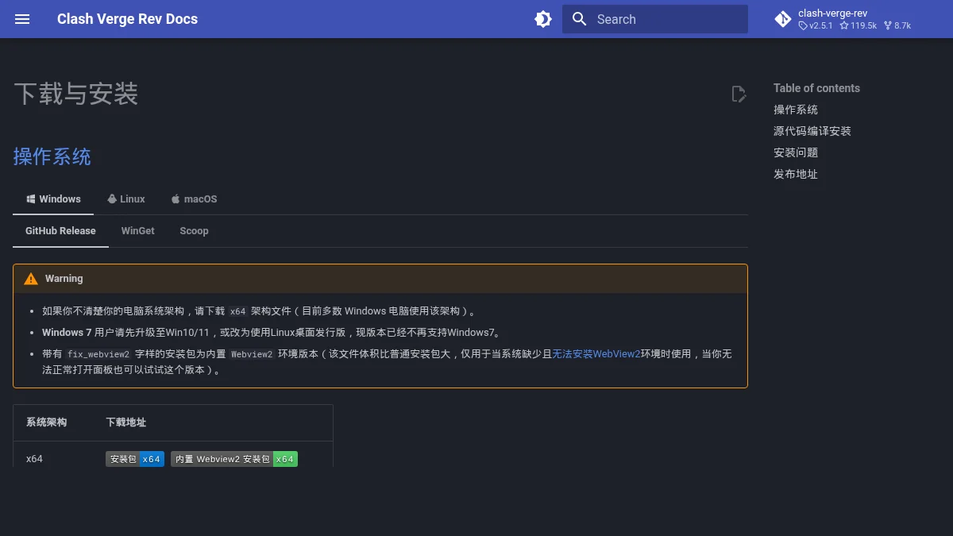This screenshot has width=953, height=536.
Task: Click the search magnifier icon
Action: (x=580, y=19)
